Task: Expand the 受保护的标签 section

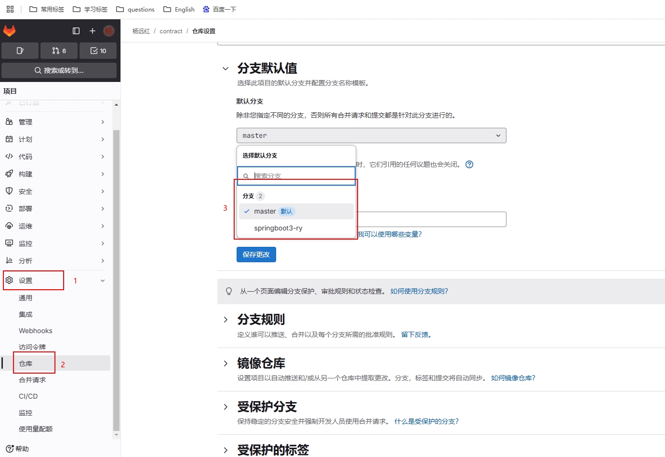Action: click(225, 450)
